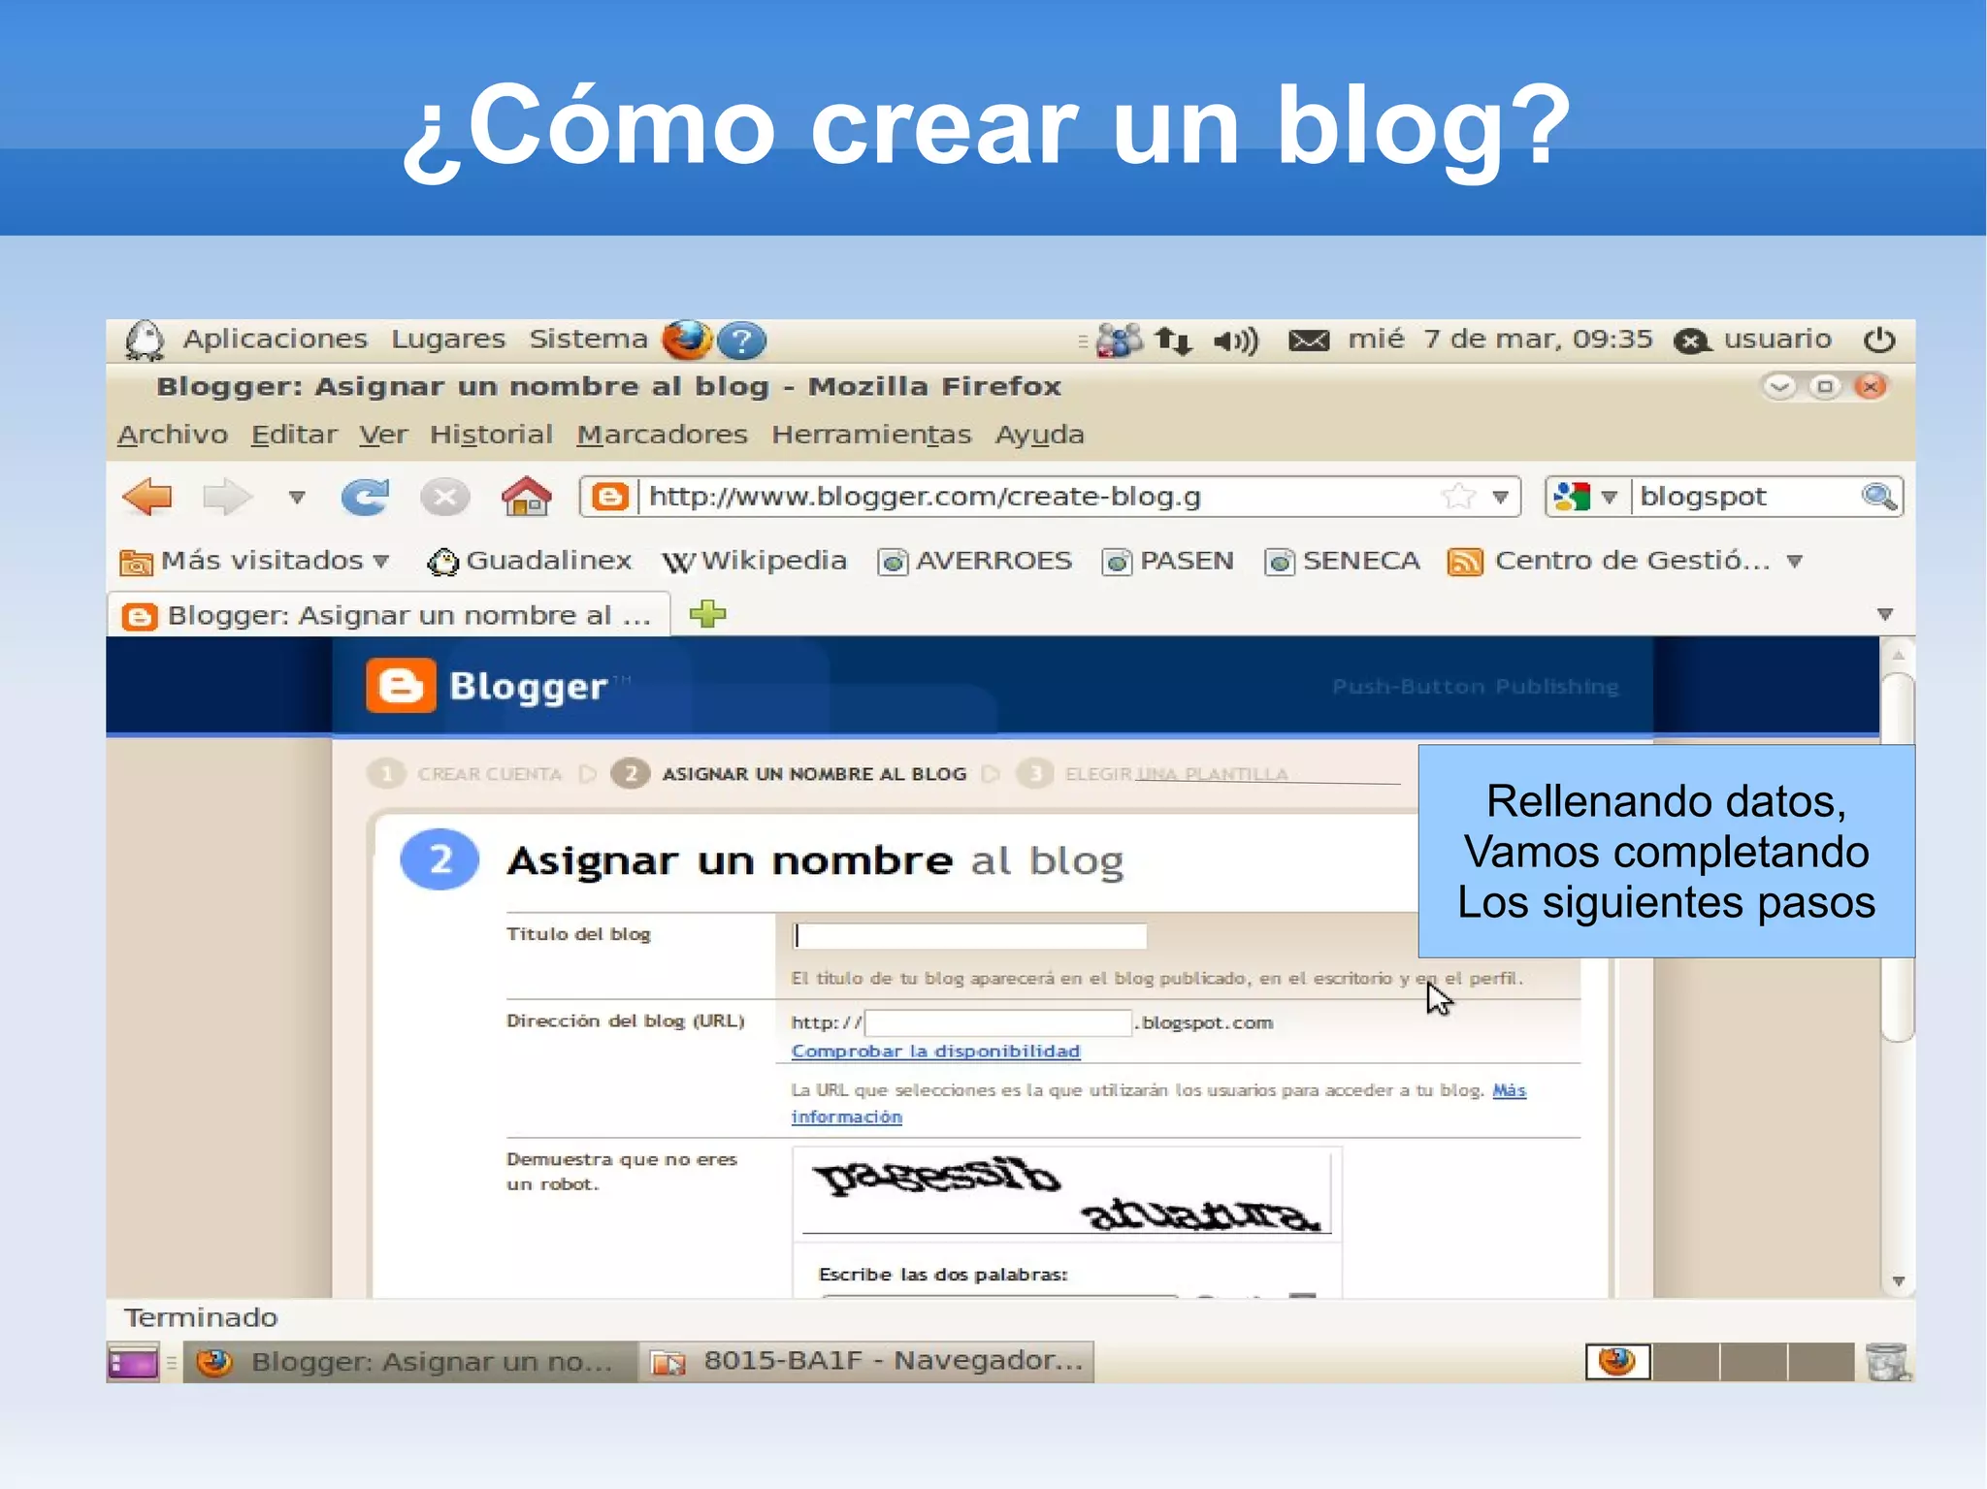Click the captcha image with two words

(1066, 1193)
